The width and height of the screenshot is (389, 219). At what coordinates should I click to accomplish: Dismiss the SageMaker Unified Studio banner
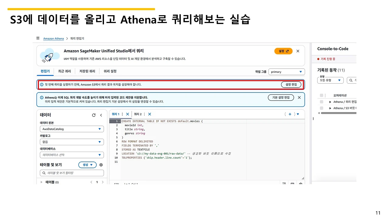298,51
